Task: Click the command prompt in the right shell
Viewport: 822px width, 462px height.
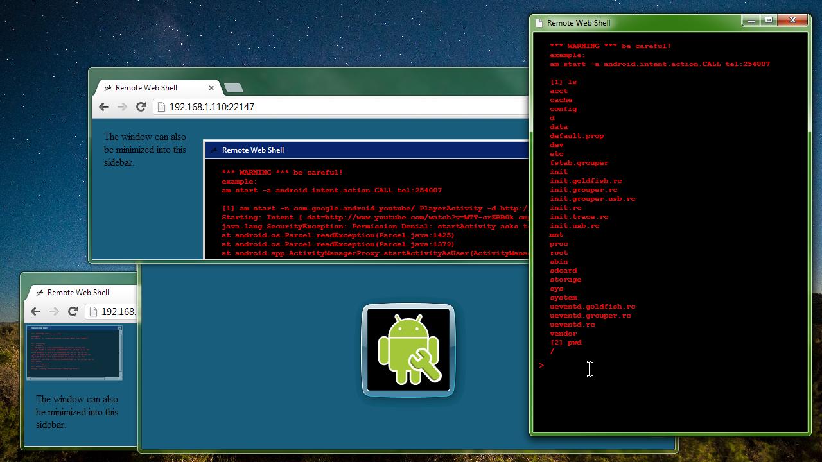Action: (542, 365)
